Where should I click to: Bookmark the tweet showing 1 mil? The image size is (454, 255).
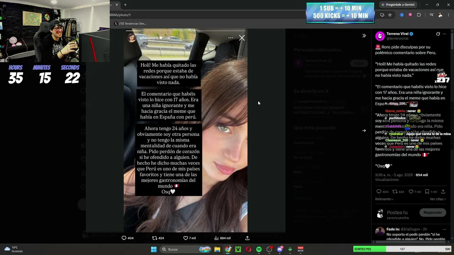coord(427,192)
